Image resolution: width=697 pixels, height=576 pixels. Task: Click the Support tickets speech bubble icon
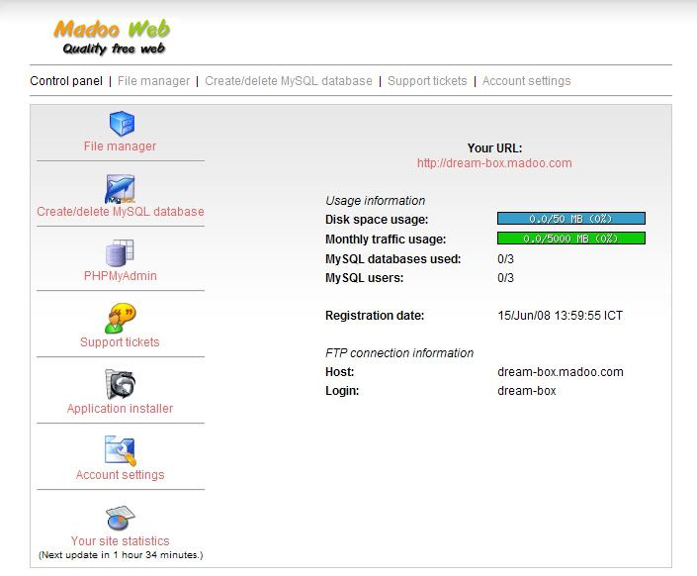tap(120, 319)
